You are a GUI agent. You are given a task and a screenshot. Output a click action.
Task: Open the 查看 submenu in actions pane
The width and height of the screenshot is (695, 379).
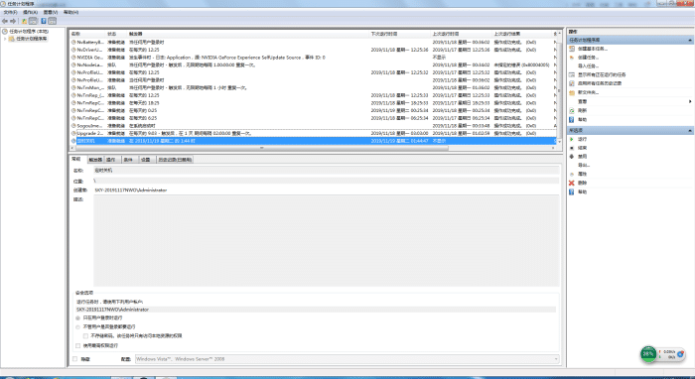(x=629, y=101)
